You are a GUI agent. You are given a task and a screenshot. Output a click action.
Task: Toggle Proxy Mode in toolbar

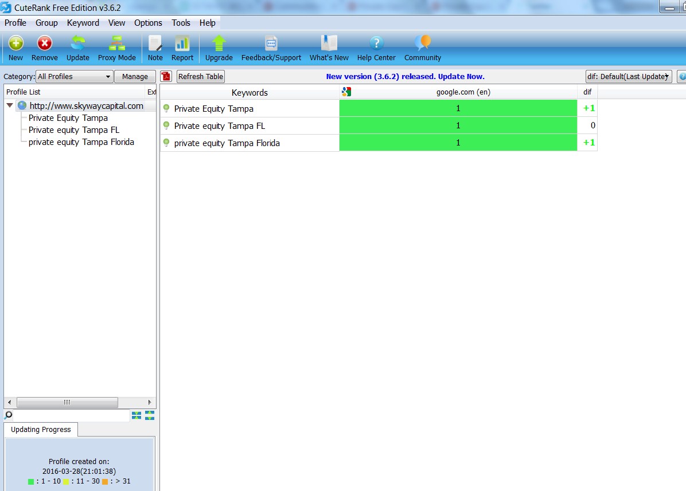coord(116,44)
